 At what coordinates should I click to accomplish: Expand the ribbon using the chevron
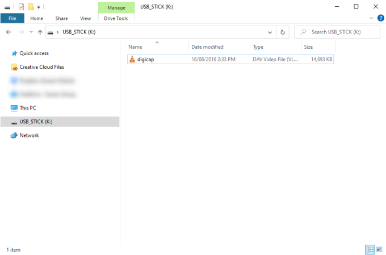tap(372, 18)
